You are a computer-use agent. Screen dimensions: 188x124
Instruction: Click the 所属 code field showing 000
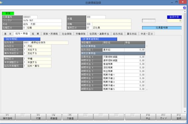coord(96,17)
